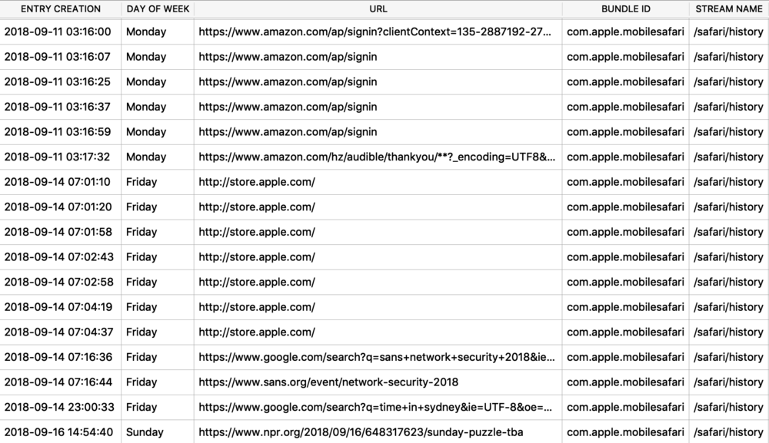Select the URL column header
Image resolution: width=769 pixels, height=443 pixels.
click(x=378, y=8)
